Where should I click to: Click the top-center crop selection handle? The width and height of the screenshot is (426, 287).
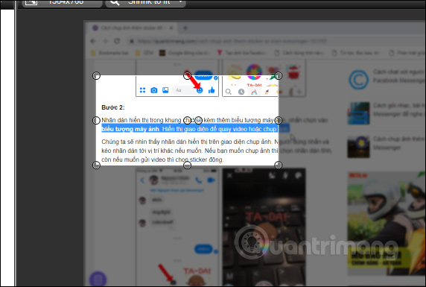(x=187, y=75)
